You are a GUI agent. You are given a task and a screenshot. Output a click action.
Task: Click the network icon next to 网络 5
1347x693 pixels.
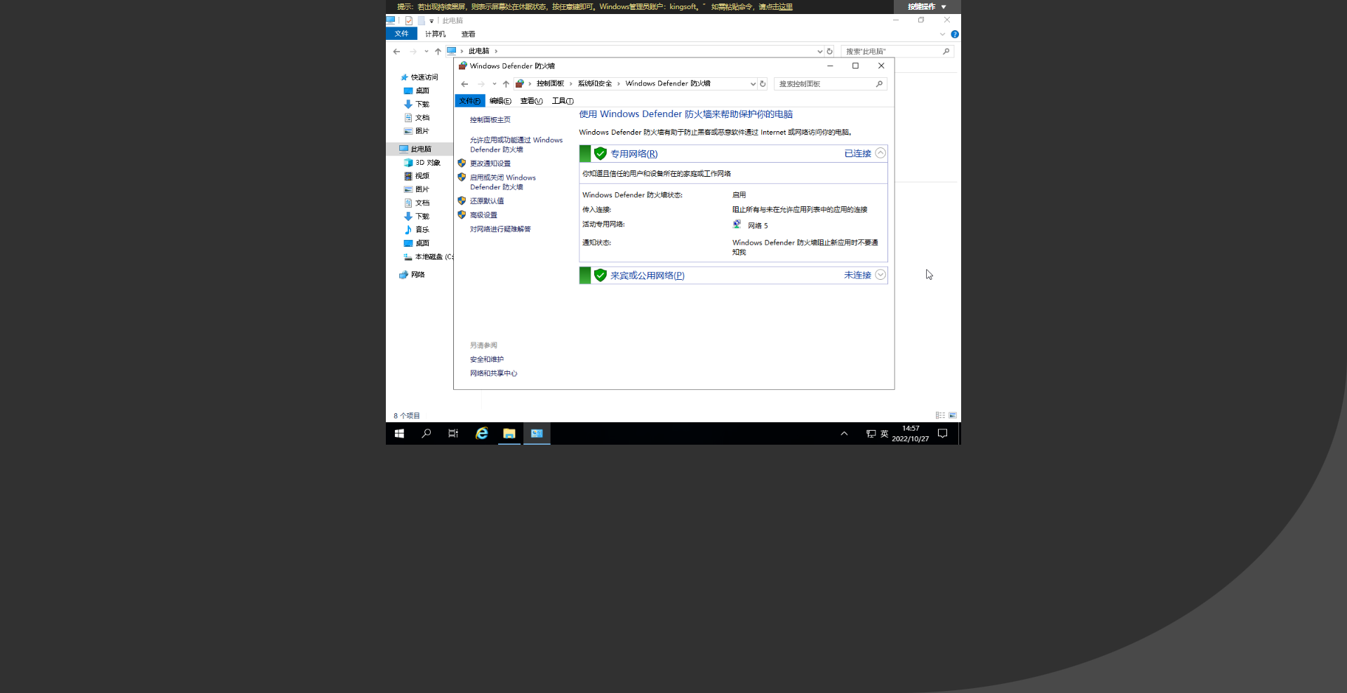click(x=737, y=224)
